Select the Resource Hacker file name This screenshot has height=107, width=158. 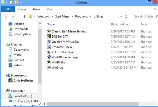(x=63, y=47)
